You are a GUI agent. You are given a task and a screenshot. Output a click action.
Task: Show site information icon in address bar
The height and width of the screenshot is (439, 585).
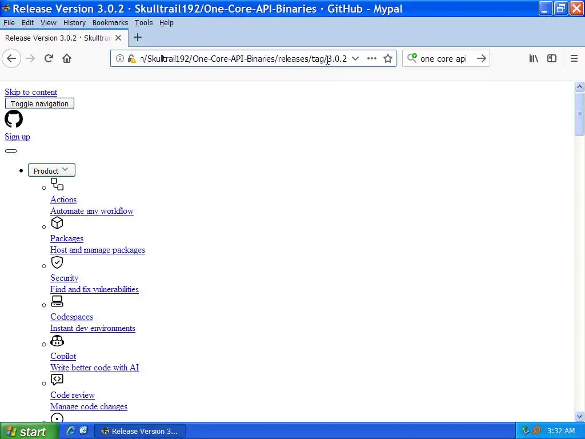(119, 59)
